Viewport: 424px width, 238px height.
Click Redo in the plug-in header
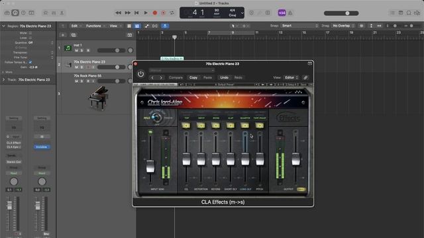(238, 77)
